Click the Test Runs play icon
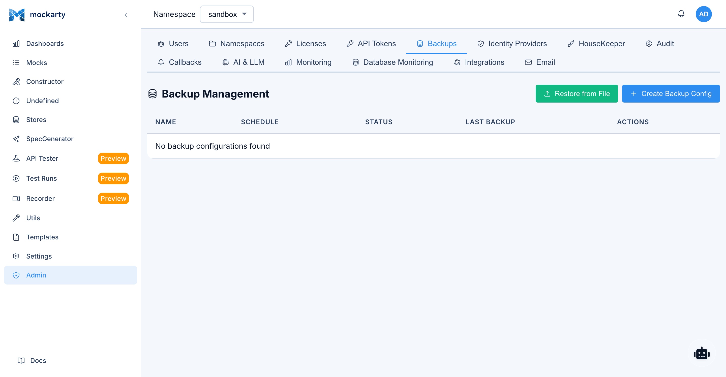The width and height of the screenshot is (726, 377). [x=16, y=178]
